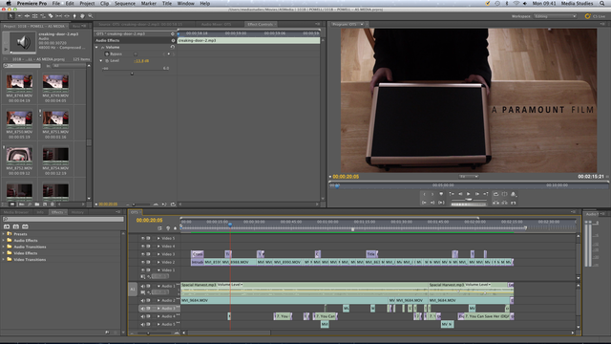Screen dimensions: 611x344
Task: Click the Set In Point bracket icon
Action: 424,194
